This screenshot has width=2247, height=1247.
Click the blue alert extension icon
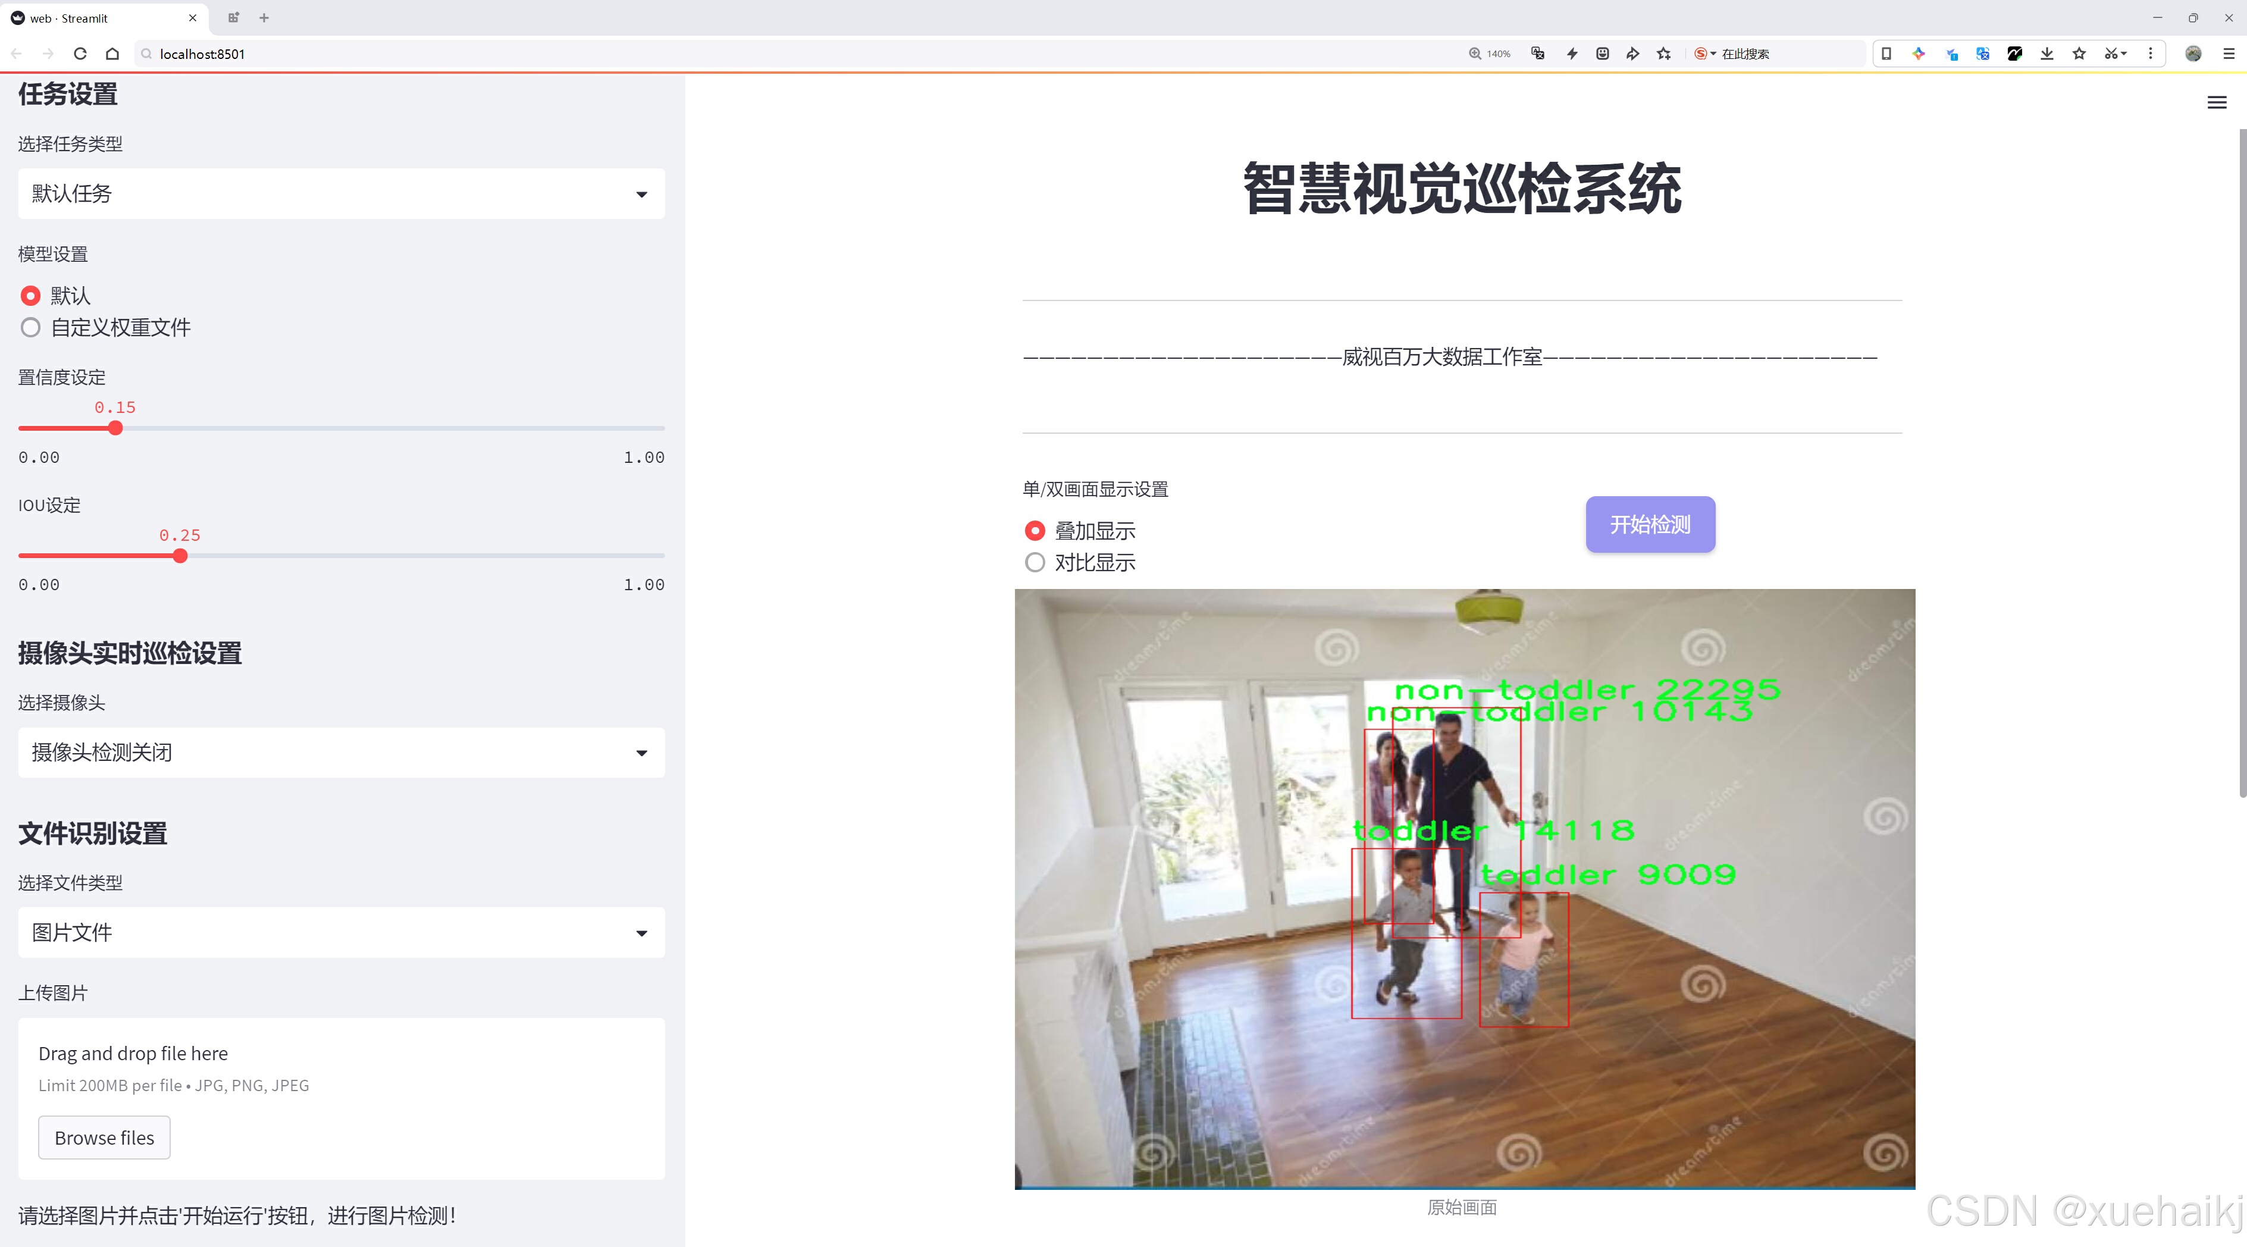point(1951,53)
